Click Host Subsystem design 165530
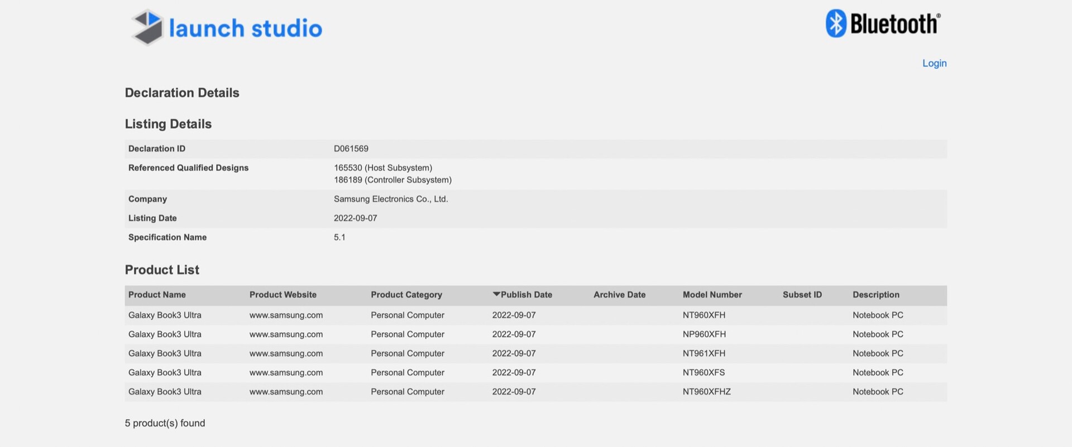The height and width of the screenshot is (447, 1072). click(382, 167)
